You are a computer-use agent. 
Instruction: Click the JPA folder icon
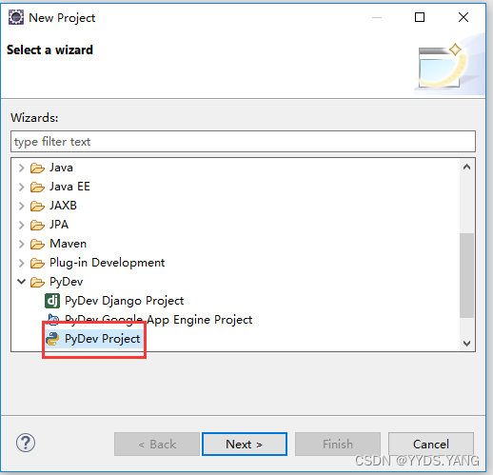click(37, 225)
